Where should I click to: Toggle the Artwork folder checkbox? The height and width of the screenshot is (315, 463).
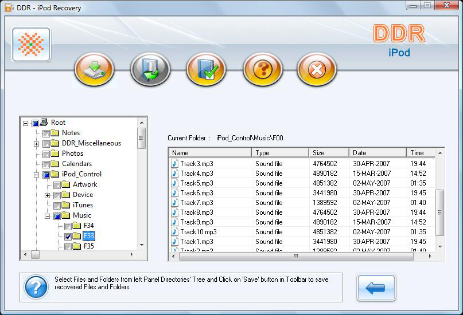point(57,186)
